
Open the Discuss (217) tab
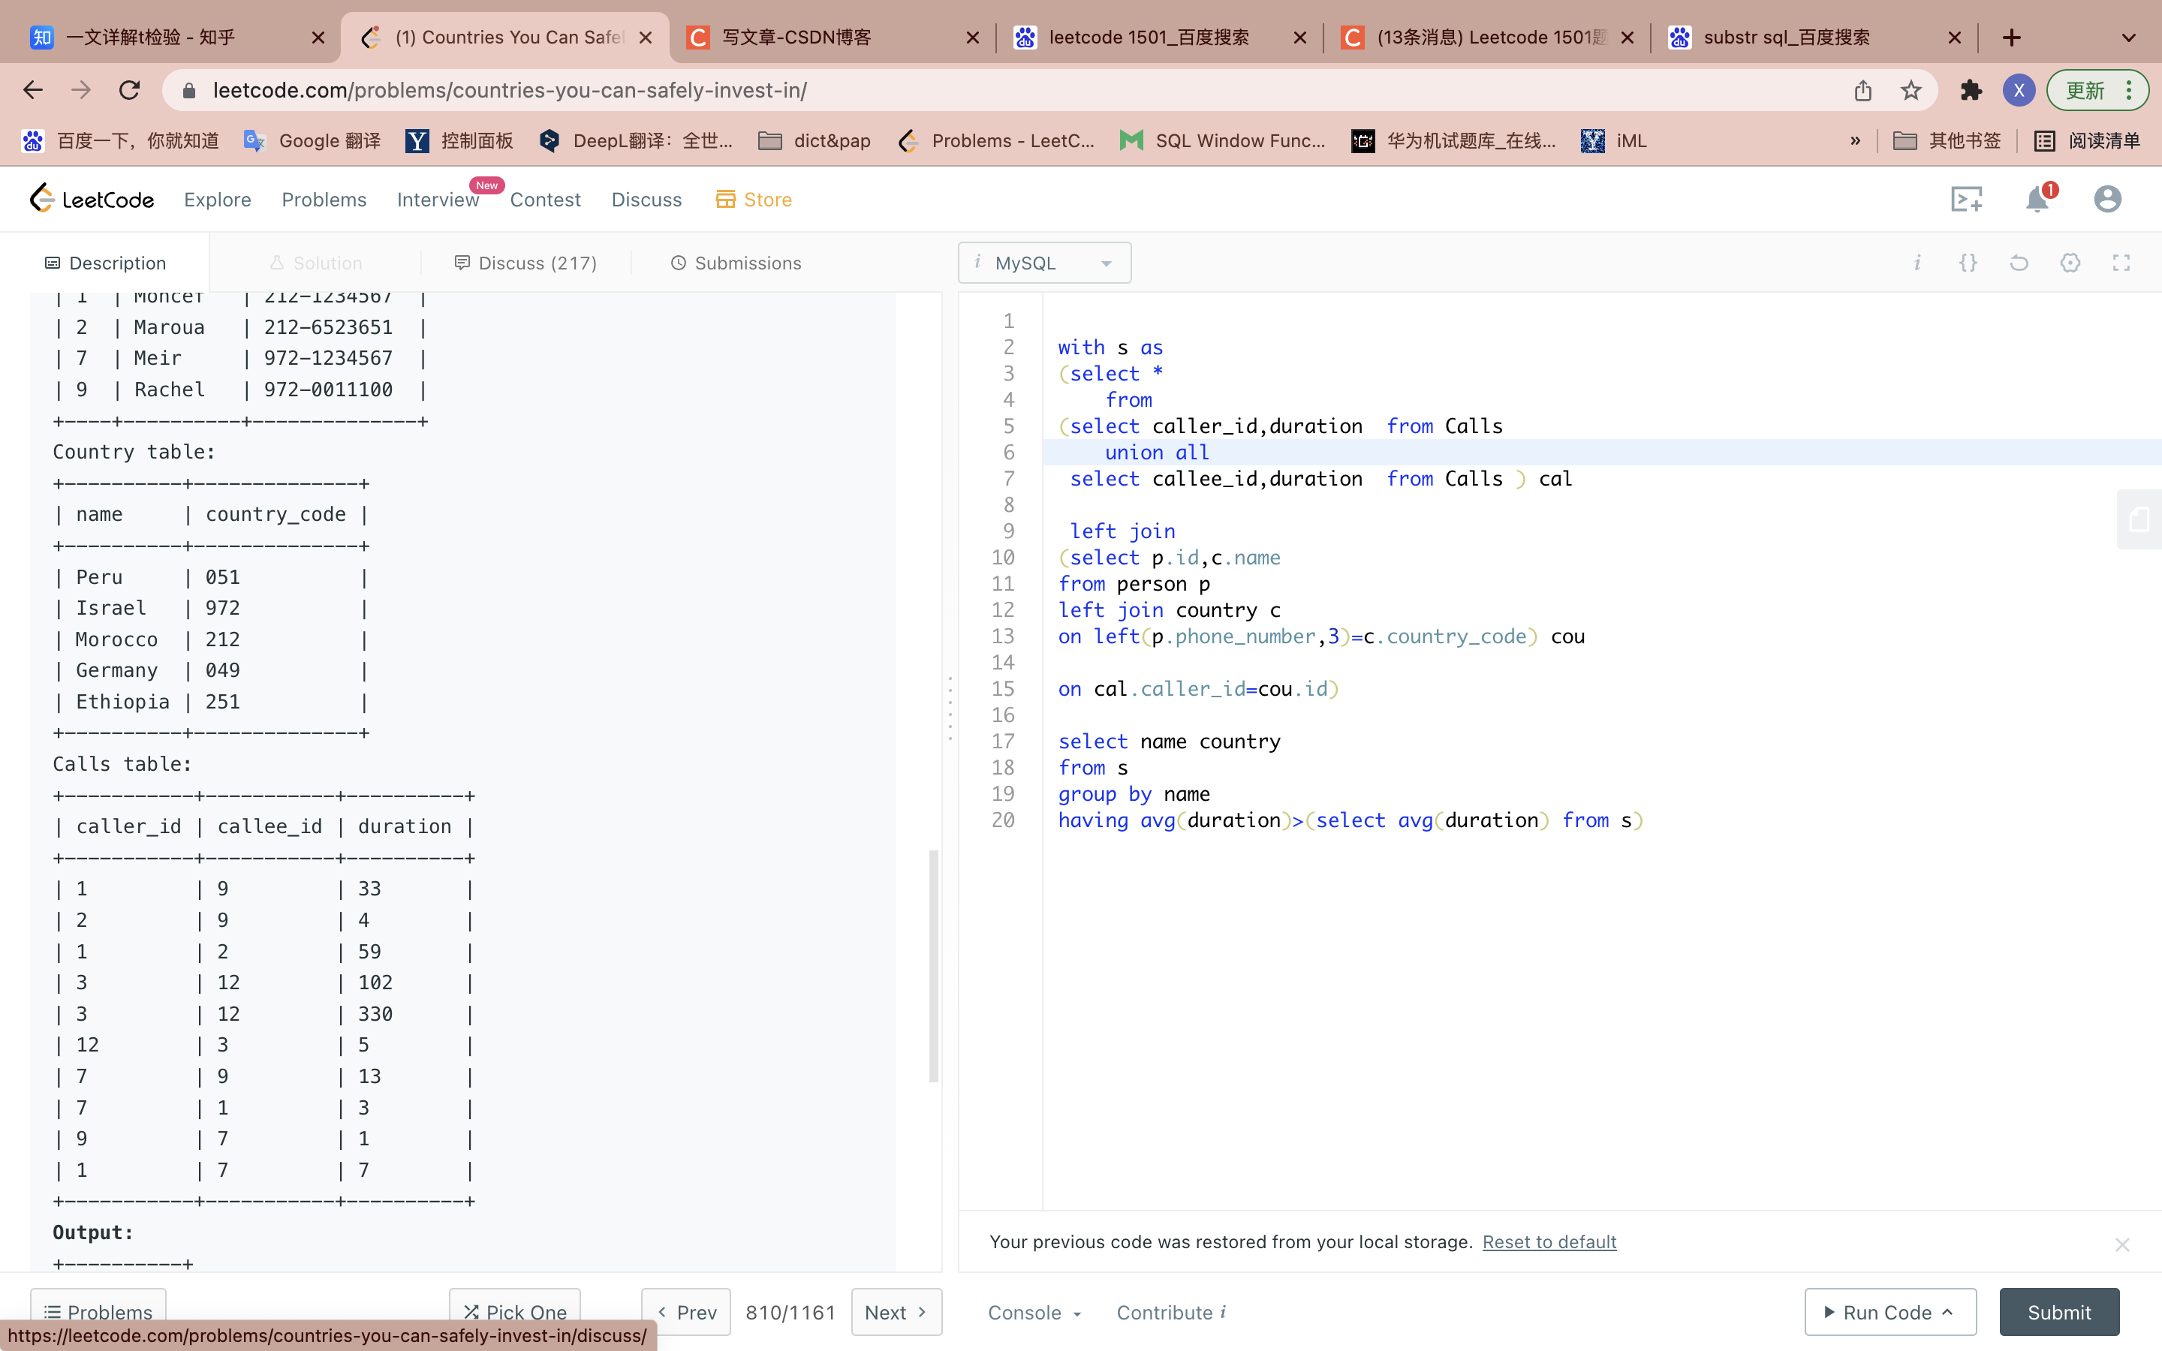(525, 263)
